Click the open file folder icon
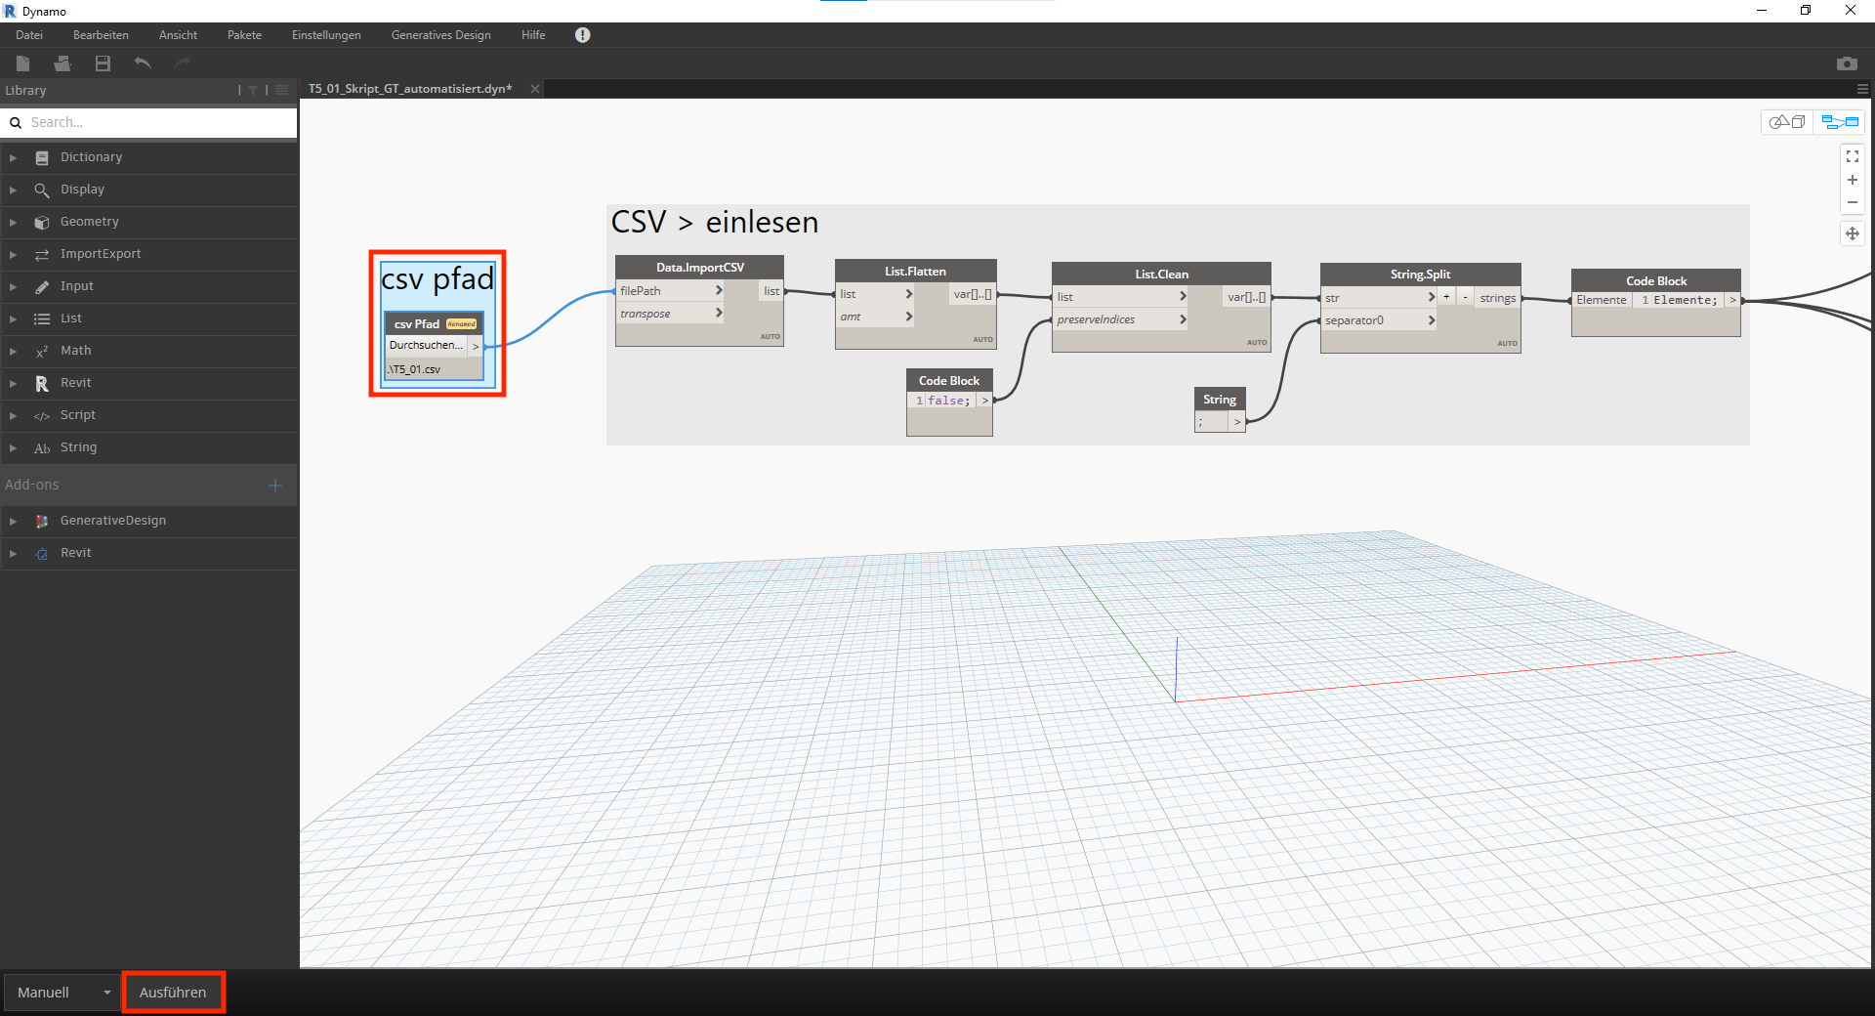Viewport: 1875px width, 1016px height. (62, 63)
